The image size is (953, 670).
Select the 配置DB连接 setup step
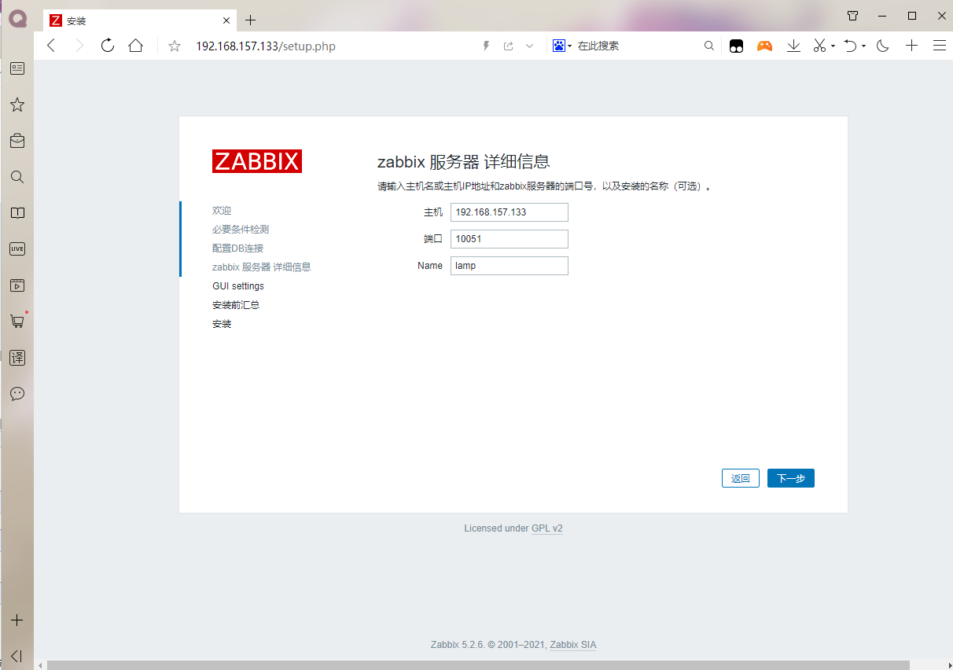pyautogui.click(x=237, y=248)
